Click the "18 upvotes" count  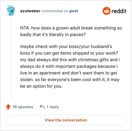click(x=23, y=107)
